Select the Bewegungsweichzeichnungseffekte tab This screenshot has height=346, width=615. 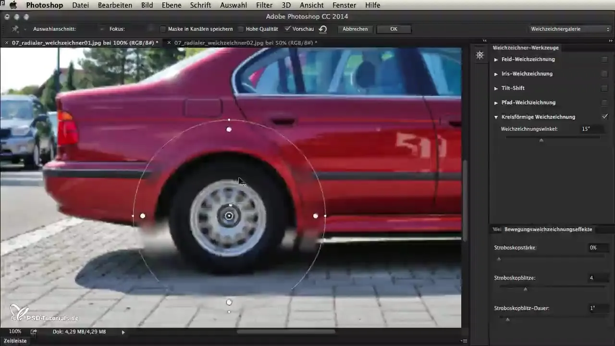click(548, 229)
